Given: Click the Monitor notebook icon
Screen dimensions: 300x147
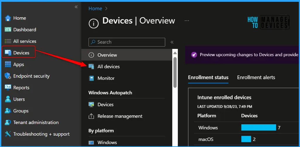Looking at the screenshot, I should pos(91,78).
